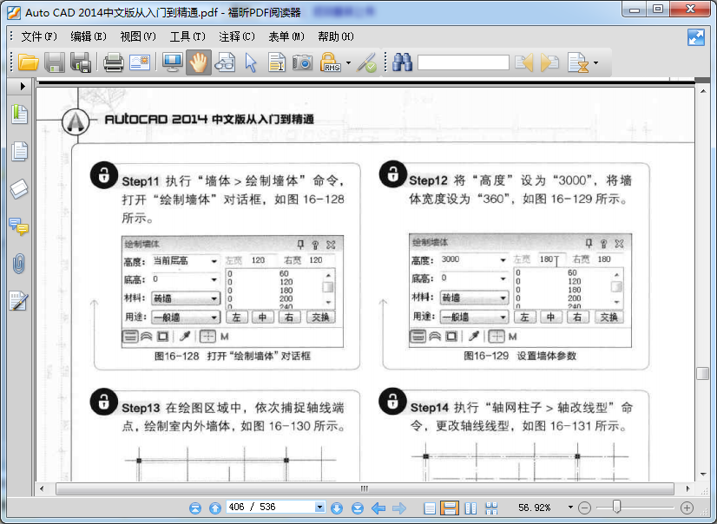
Task: Click the page number field showing 406
Action: coord(271,508)
